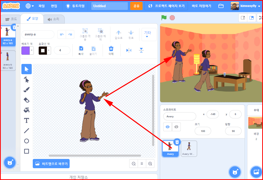Click the canvas horizontal scrollbar
The width and height of the screenshot is (263, 180).
pos(95,156)
